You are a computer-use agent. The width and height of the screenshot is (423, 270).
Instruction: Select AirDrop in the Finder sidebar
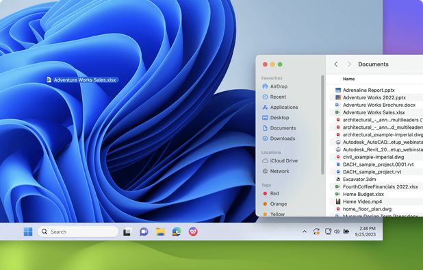click(275, 86)
